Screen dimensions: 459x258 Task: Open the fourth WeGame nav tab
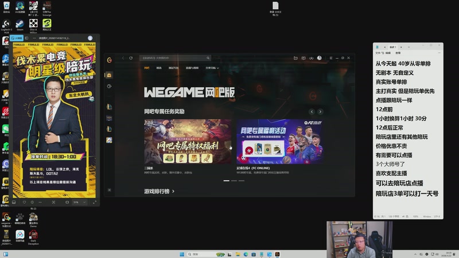[x=192, y=68]
